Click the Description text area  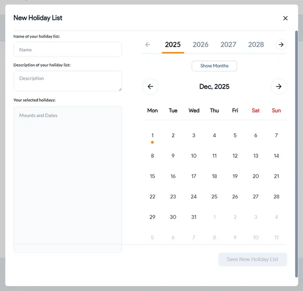[68, 81]
